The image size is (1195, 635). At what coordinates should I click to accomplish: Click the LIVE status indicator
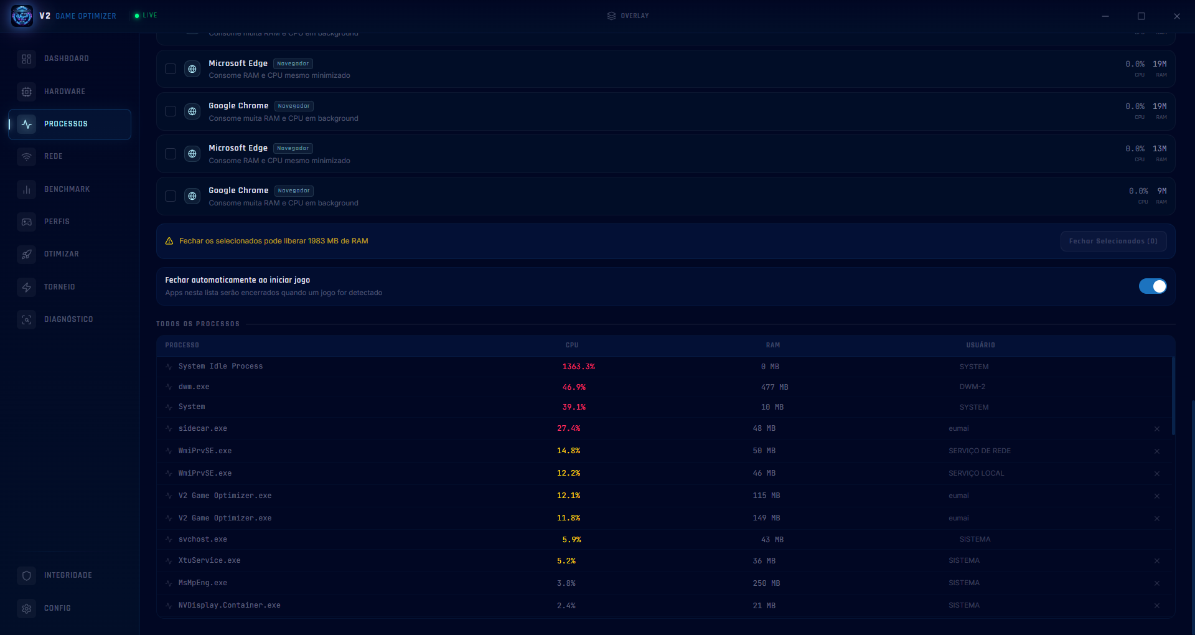146,16
